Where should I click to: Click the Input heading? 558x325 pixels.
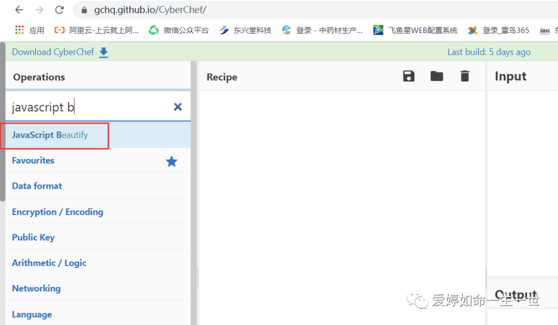510,77
